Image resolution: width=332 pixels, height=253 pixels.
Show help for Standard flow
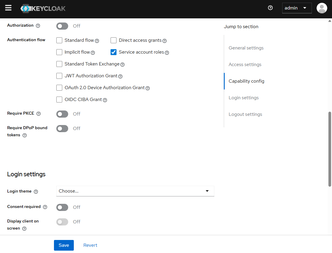point(97,41)
